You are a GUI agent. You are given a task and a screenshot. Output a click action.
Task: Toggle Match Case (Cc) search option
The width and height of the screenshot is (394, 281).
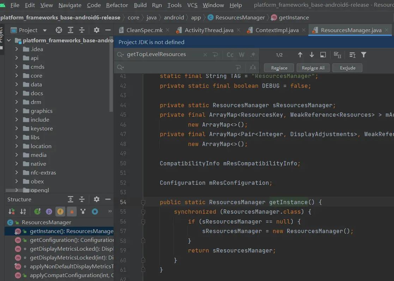[230, 55]
